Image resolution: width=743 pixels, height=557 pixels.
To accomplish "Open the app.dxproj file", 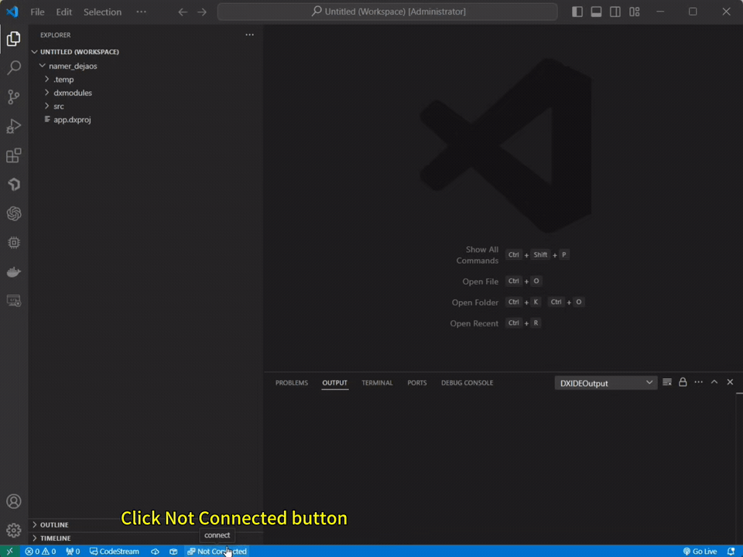I will pos(146,119).
